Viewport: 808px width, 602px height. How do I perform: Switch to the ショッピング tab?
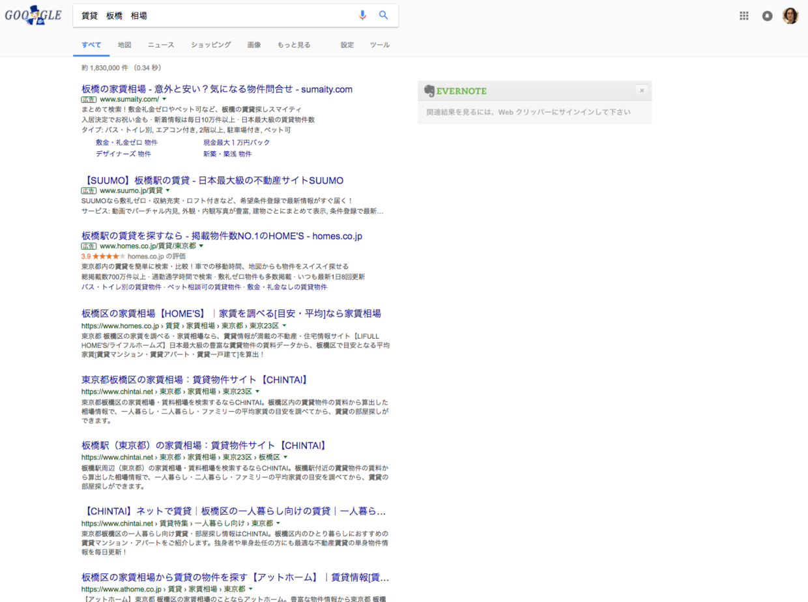(x=211, y=45)
